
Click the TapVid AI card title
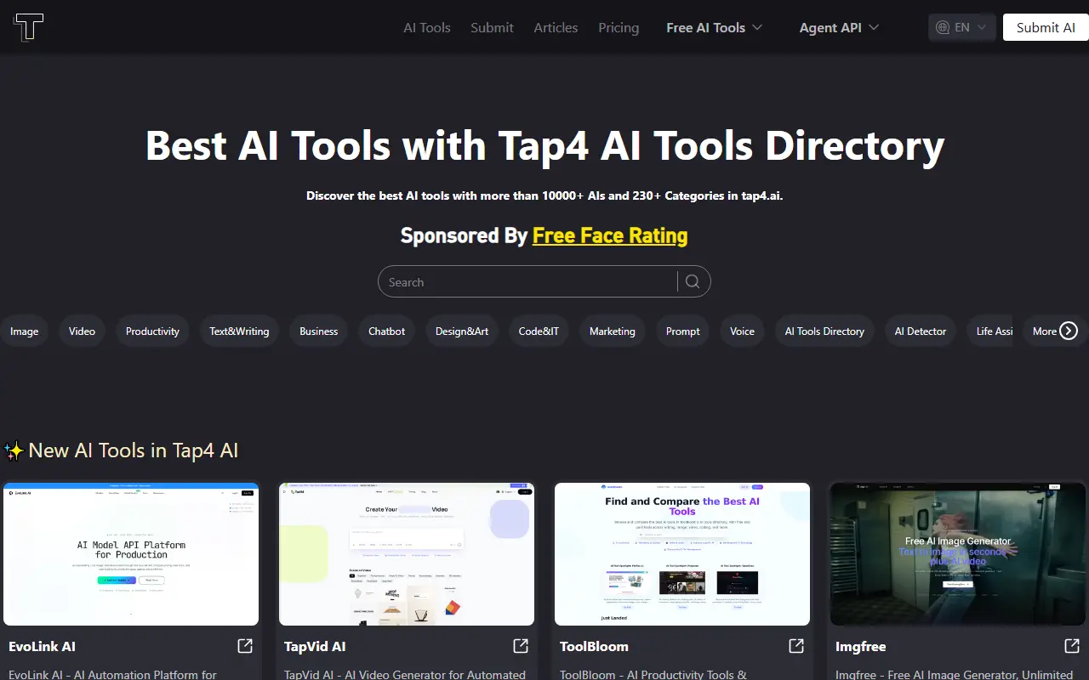point(315,646)
